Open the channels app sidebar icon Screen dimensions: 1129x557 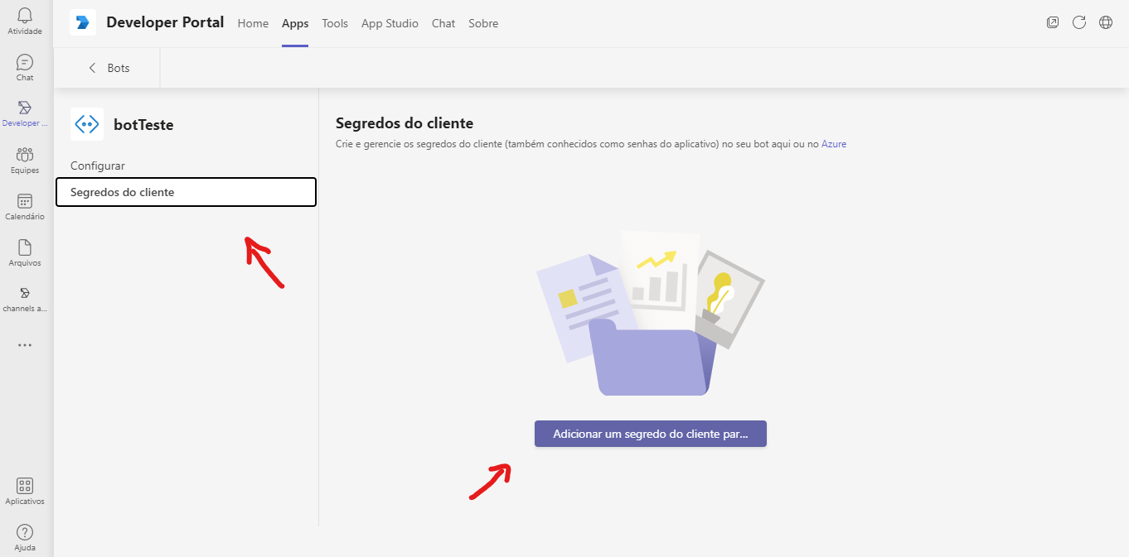pos(25,294)
